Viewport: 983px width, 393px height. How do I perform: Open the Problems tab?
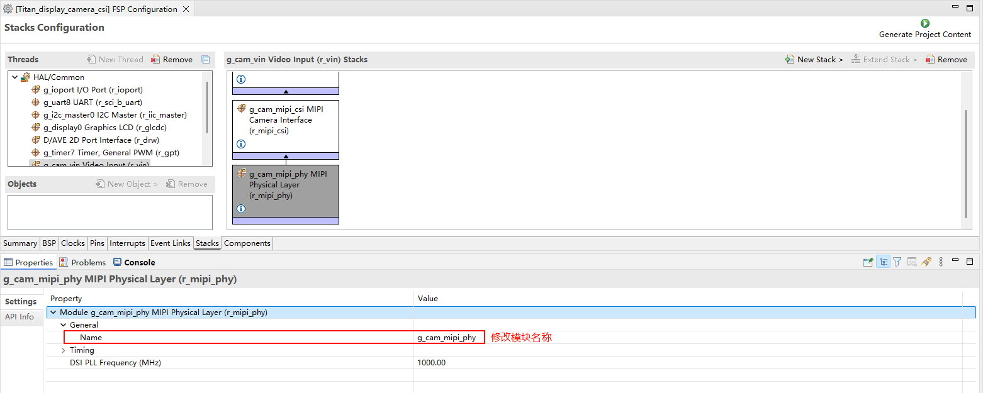tap(82, 262)
